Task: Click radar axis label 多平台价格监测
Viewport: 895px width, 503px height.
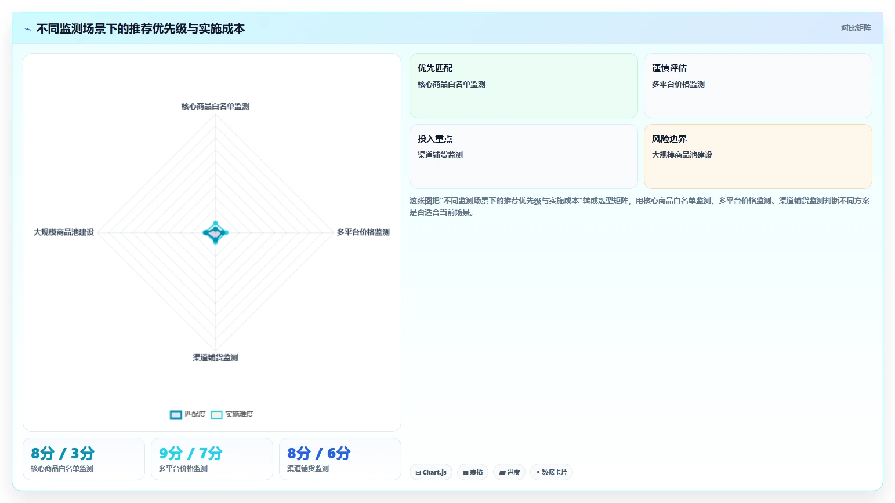Action: coord(363,232)
